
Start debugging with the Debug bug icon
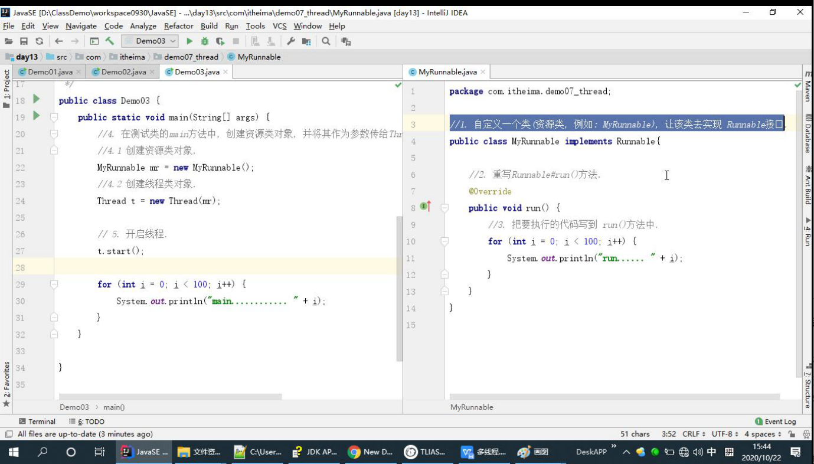click(x=205, y=41)
